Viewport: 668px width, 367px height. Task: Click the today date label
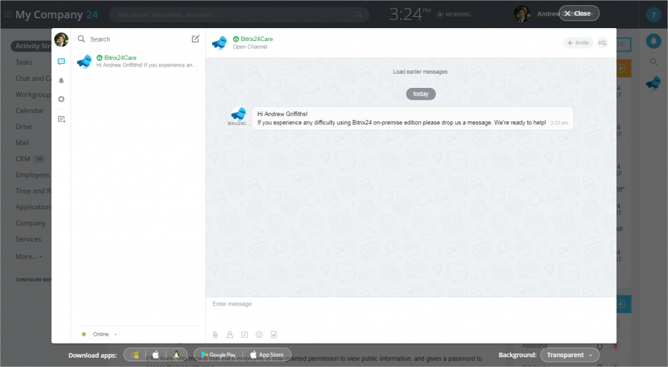(421, 94)
